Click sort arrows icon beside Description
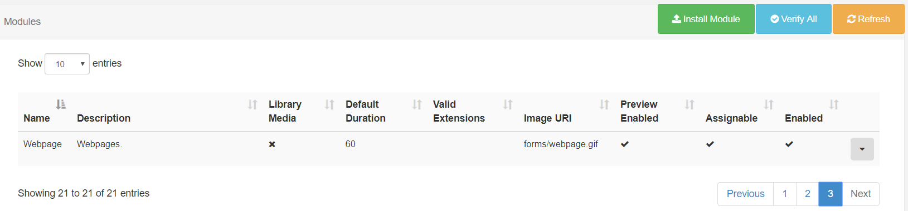This screenshot has height=211, width=908. pos(253,104)
